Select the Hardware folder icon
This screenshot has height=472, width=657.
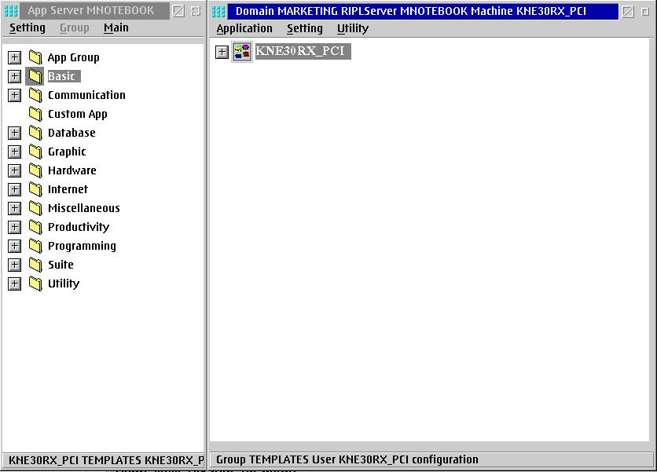[35, 170]
